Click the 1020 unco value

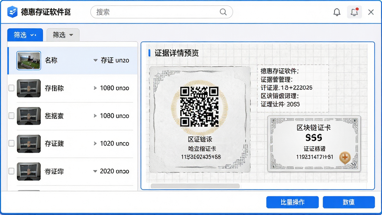[x=115, y=143]
